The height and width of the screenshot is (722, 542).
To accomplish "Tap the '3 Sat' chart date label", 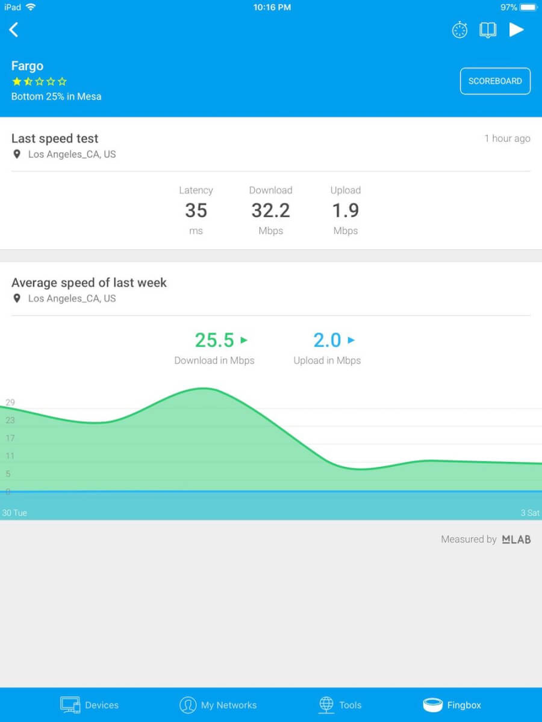I will point(530,513).
